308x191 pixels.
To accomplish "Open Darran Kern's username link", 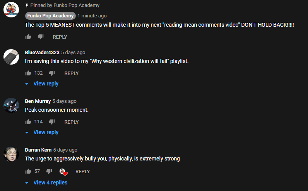I will click(38, 150).
